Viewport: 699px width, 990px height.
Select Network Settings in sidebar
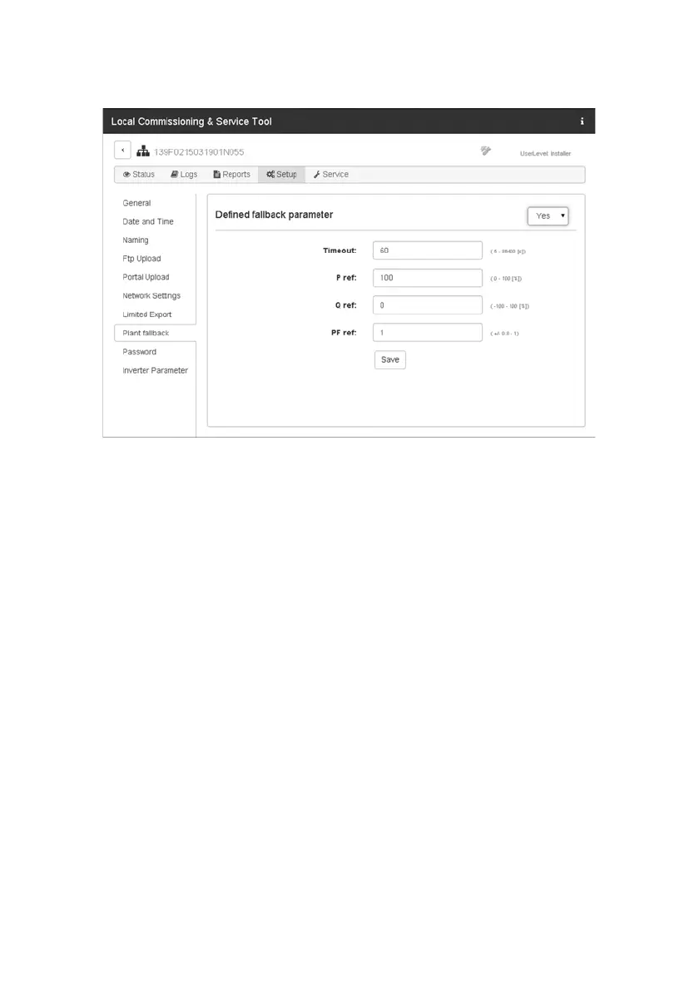pyautogui.click(x=151, y=295)
